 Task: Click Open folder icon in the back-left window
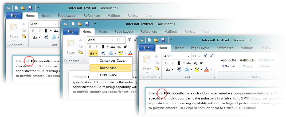pyautogui.click(x=23, y=8)
